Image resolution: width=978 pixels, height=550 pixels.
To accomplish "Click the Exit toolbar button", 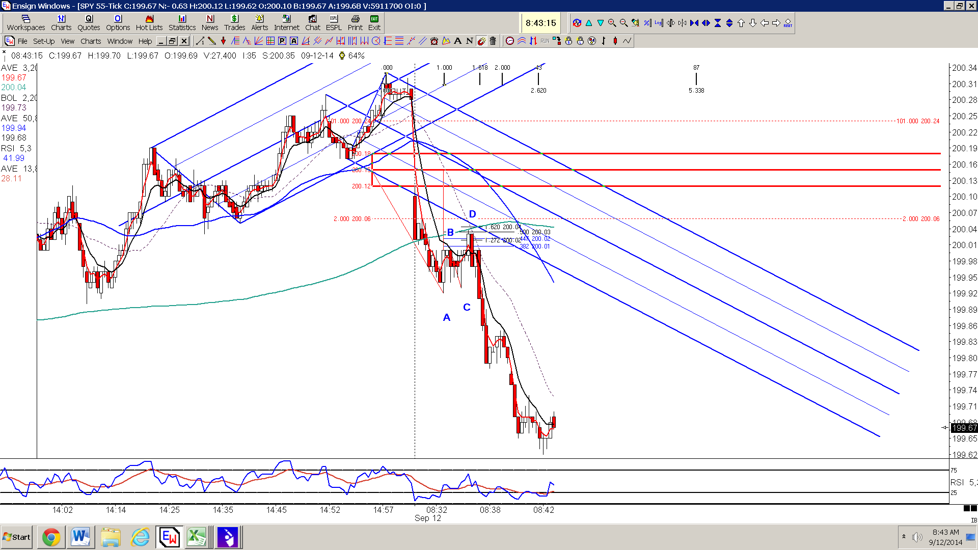I will pos(374,23).
